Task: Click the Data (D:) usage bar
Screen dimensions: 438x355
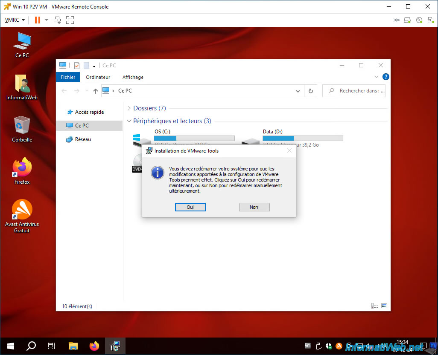Action: pyautogui.click(x=303, y=139)
